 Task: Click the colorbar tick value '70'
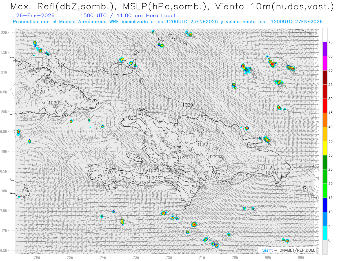[330, 42]
